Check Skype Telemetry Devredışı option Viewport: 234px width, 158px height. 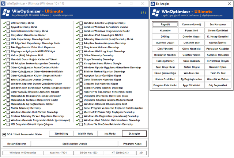coord(81,60)
